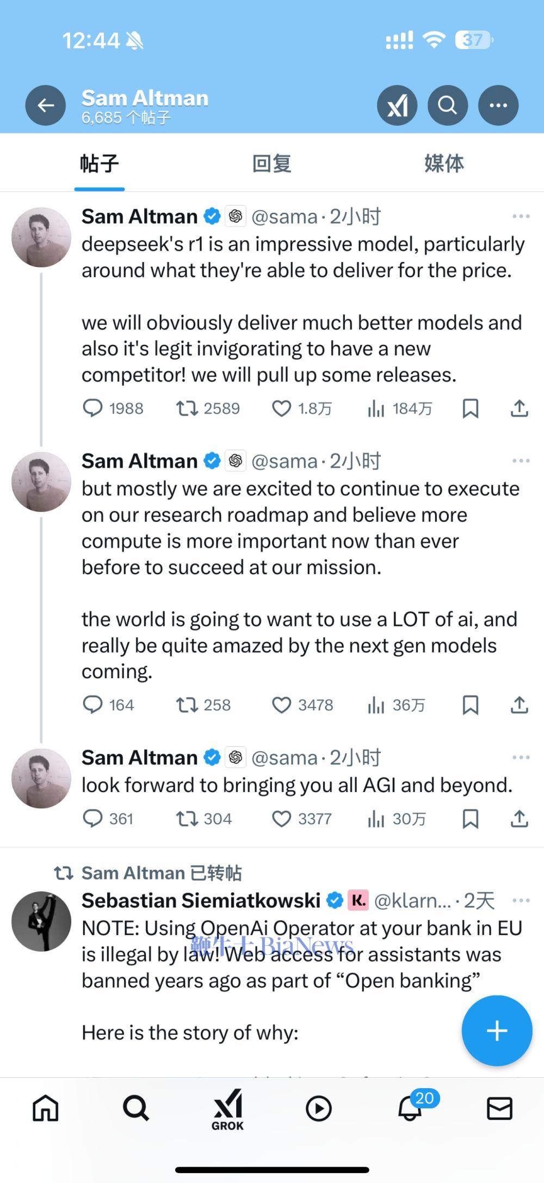Go to Home in bottom navigation
This screenshot has height=1183, width=544.
[x=46, y=1108]
